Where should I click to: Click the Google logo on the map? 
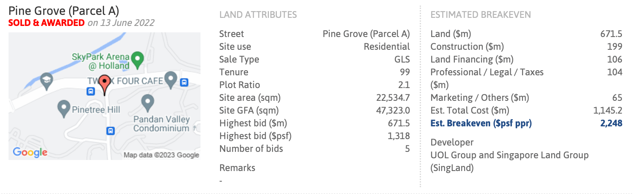(x=30, y=152)
